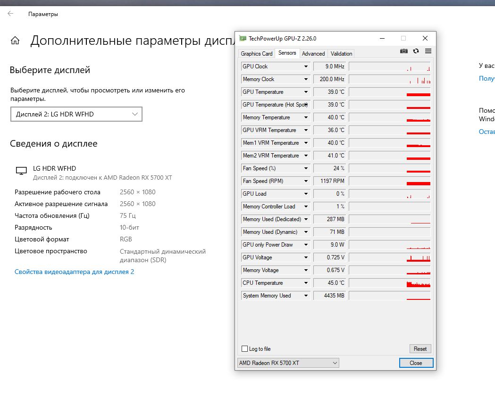Click the Memory Clock history graph
Image resolution: width=495 pixels, height=414 pixels.
click(390, 79)
